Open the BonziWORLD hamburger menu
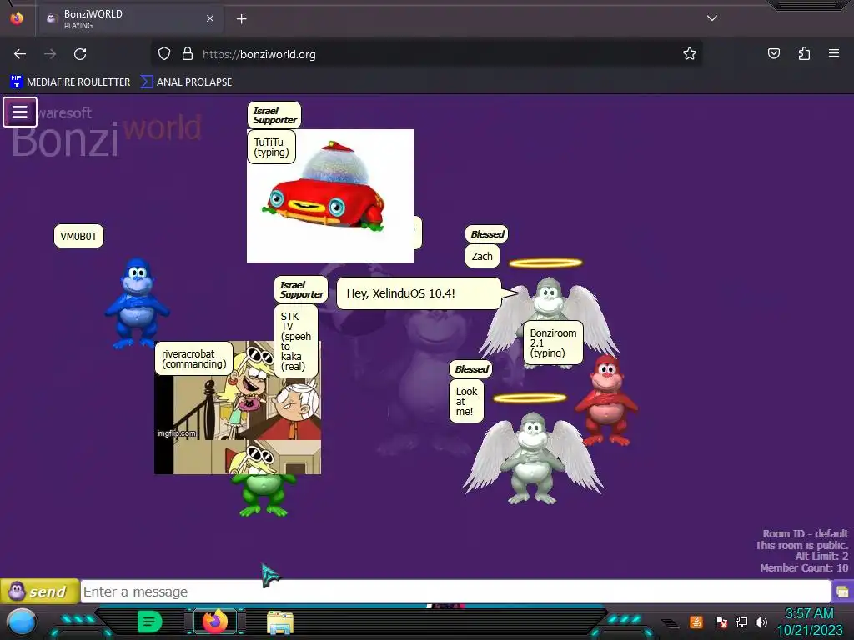 [20, 112]
